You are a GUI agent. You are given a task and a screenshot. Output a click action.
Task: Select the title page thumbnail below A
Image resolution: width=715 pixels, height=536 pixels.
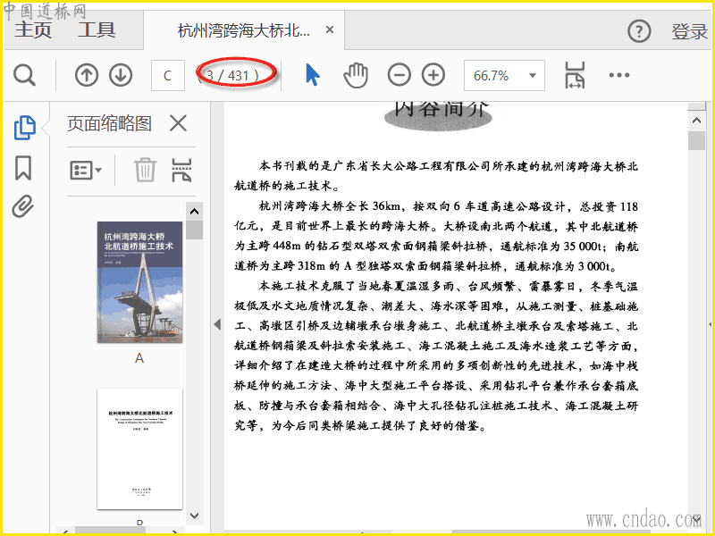coord(140,449)
